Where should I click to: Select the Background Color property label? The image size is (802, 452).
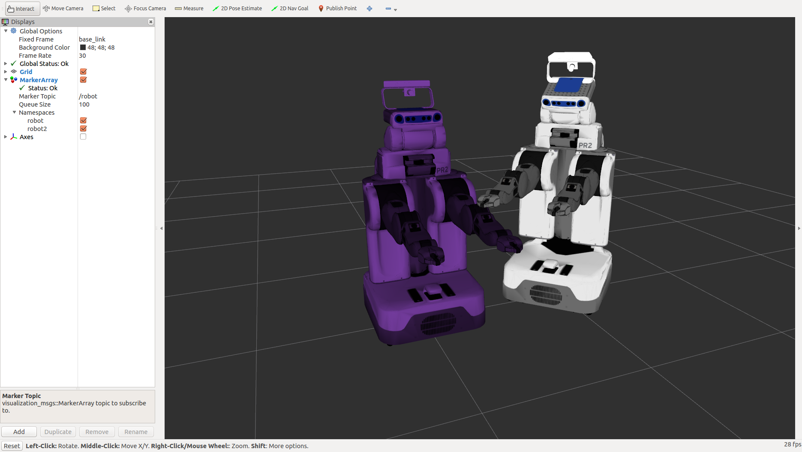click(x=44, y=47)
